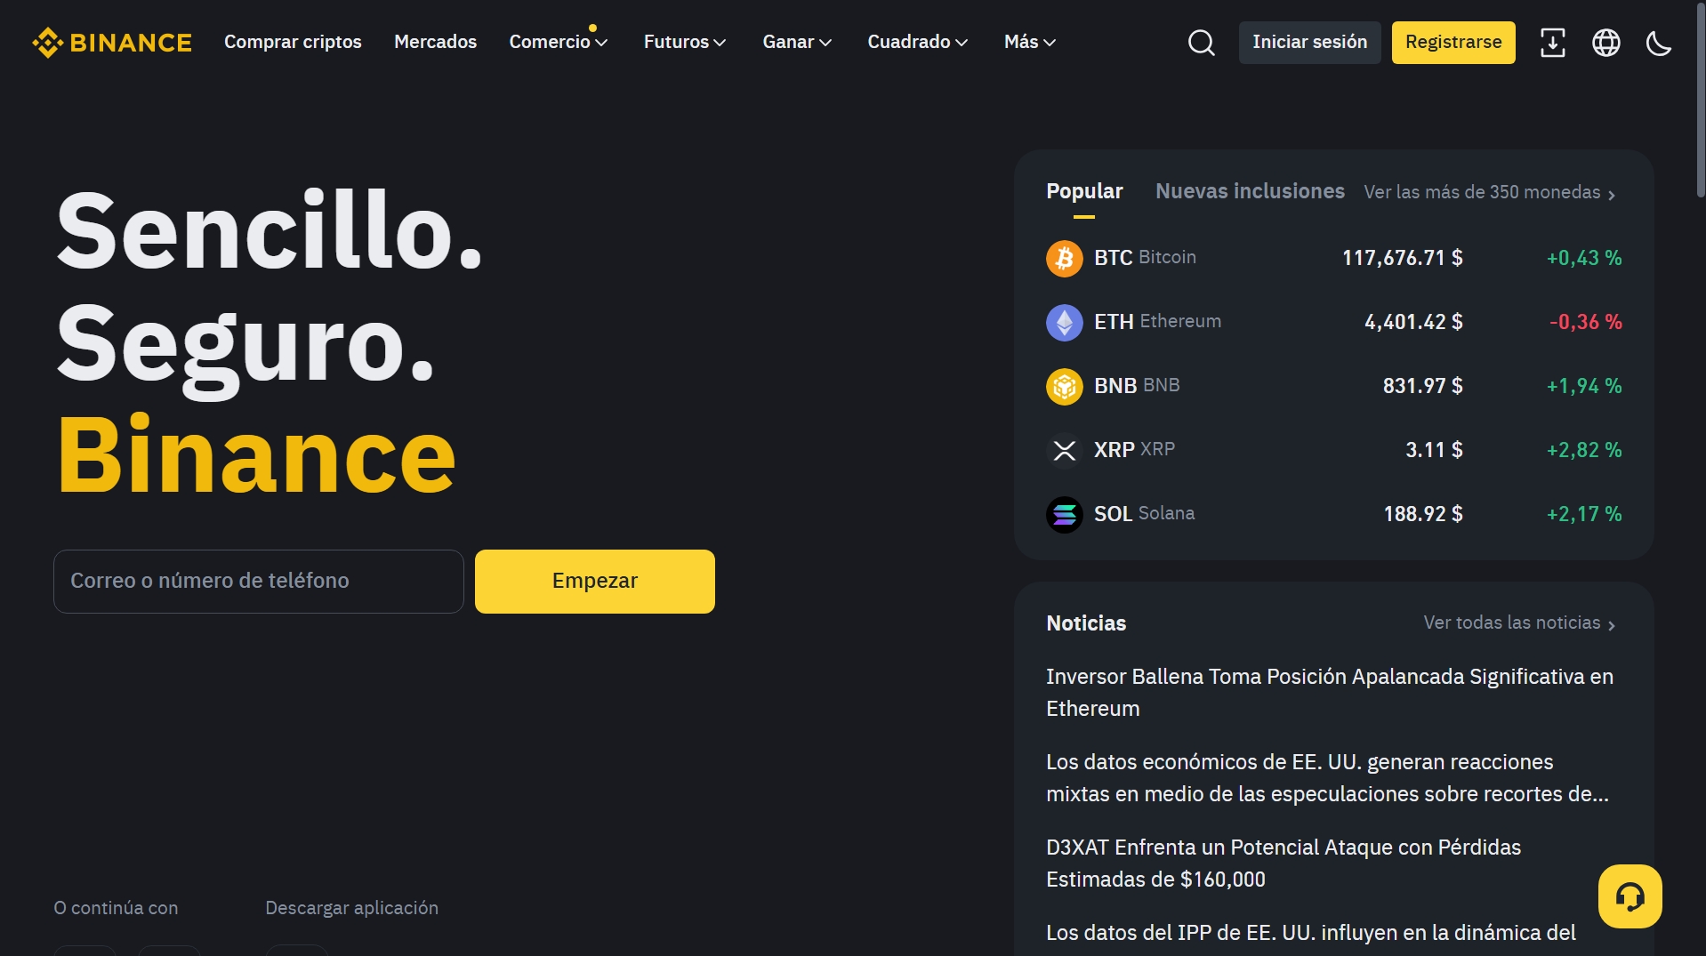Expand the Comercio dropdown menu

point(558,42)
